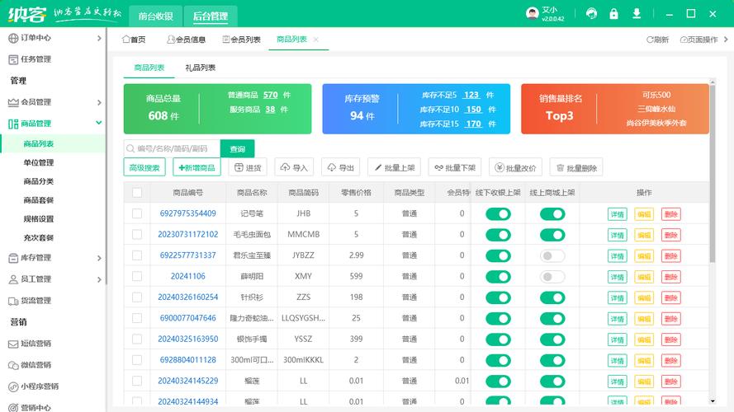The height and width of the screenshot is (412, 734).
Task: Check the checkbox for 薛明阳 row
Action: pyautogui.click(x=137, y=276)
